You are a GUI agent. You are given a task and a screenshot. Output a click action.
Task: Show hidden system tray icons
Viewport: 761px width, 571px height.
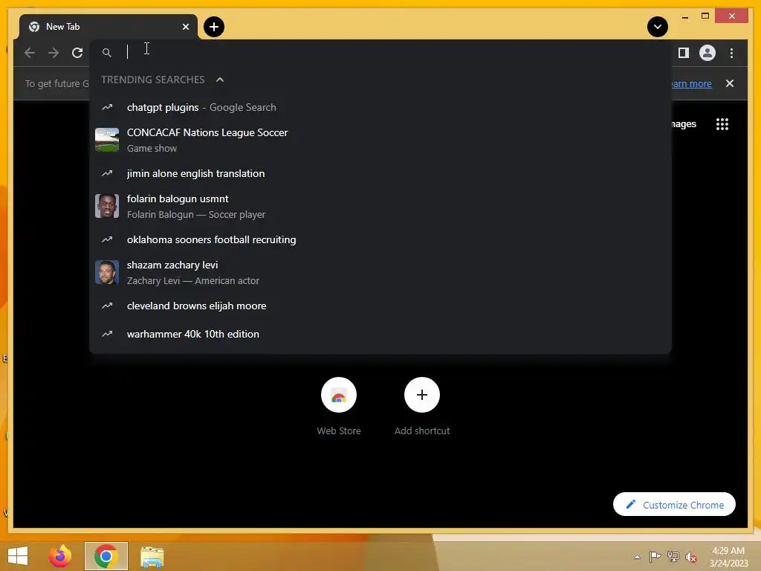pyautogui.click(x=637, y=557)
